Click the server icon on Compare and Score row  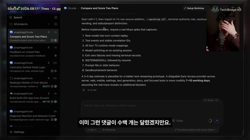click(x=52, y=40)
